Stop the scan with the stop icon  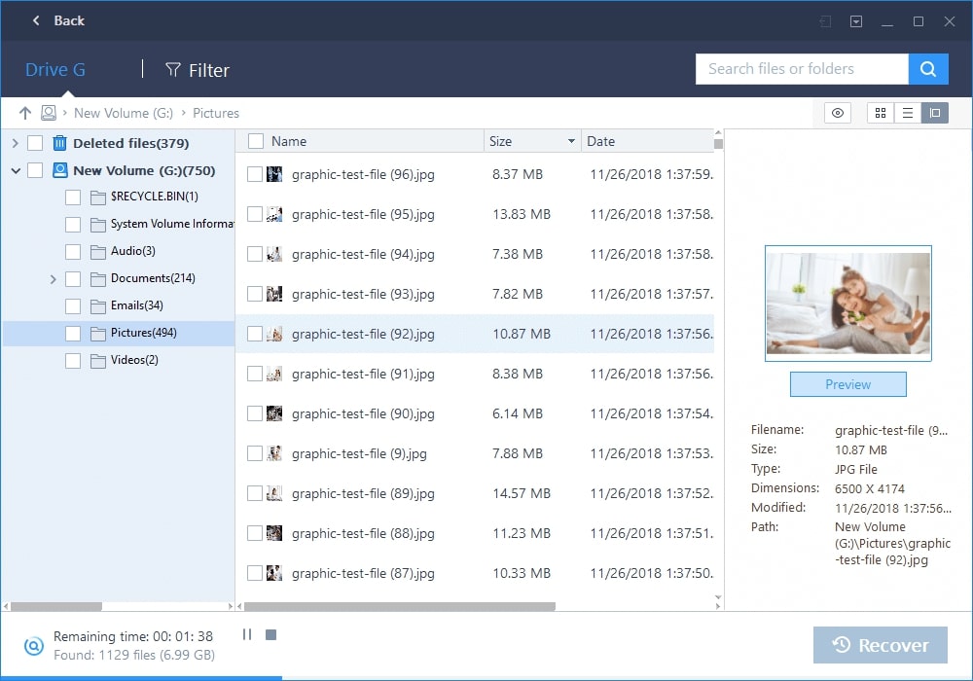[x=270, y=634]
